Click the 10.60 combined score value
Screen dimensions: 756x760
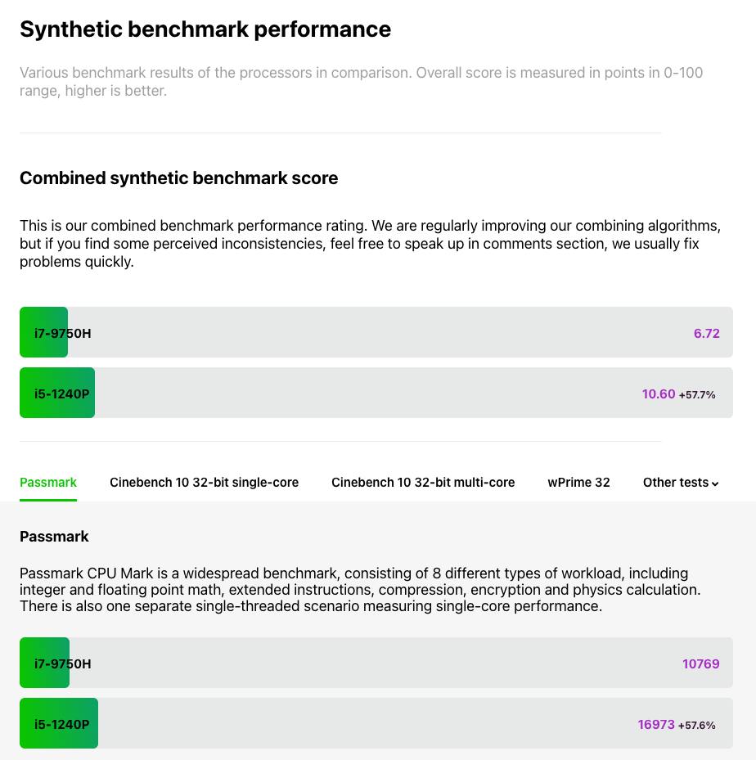(659, 394)
